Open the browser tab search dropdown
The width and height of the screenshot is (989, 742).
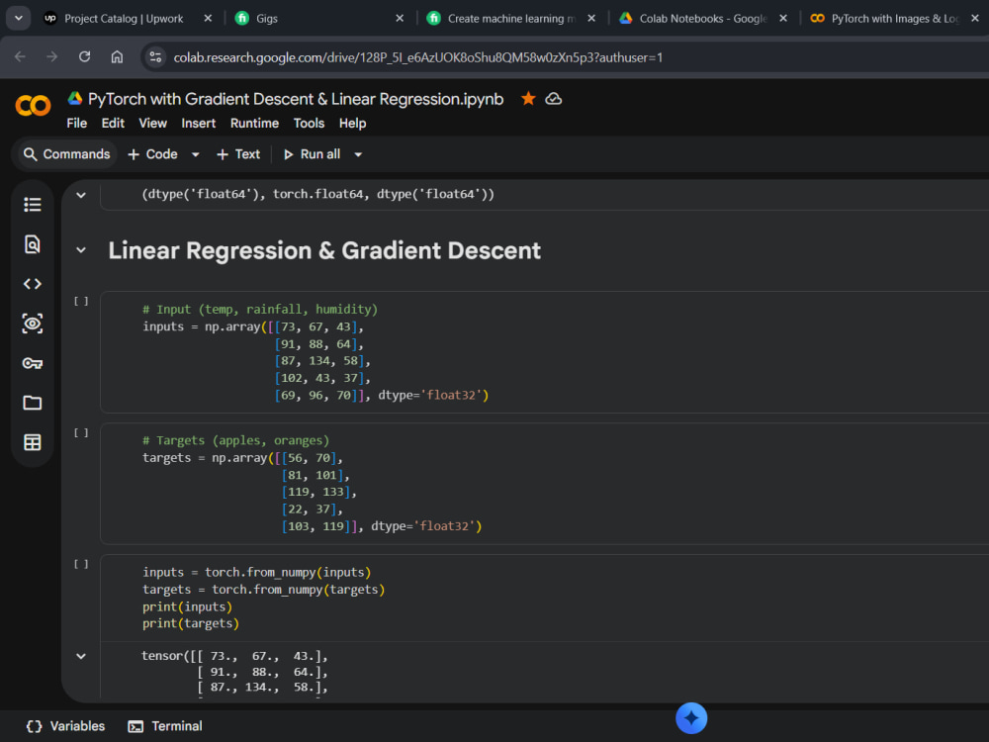coord(18,18)
